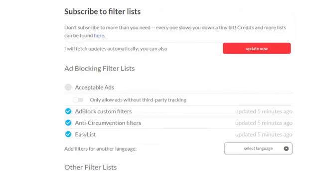319x179 pixels.
Task: Click Anti-Circumvention filters update timestamp
Action: click(x=264, y=123)
